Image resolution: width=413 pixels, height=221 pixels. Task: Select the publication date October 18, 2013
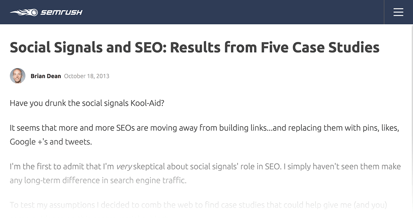[x=86, y=76]
